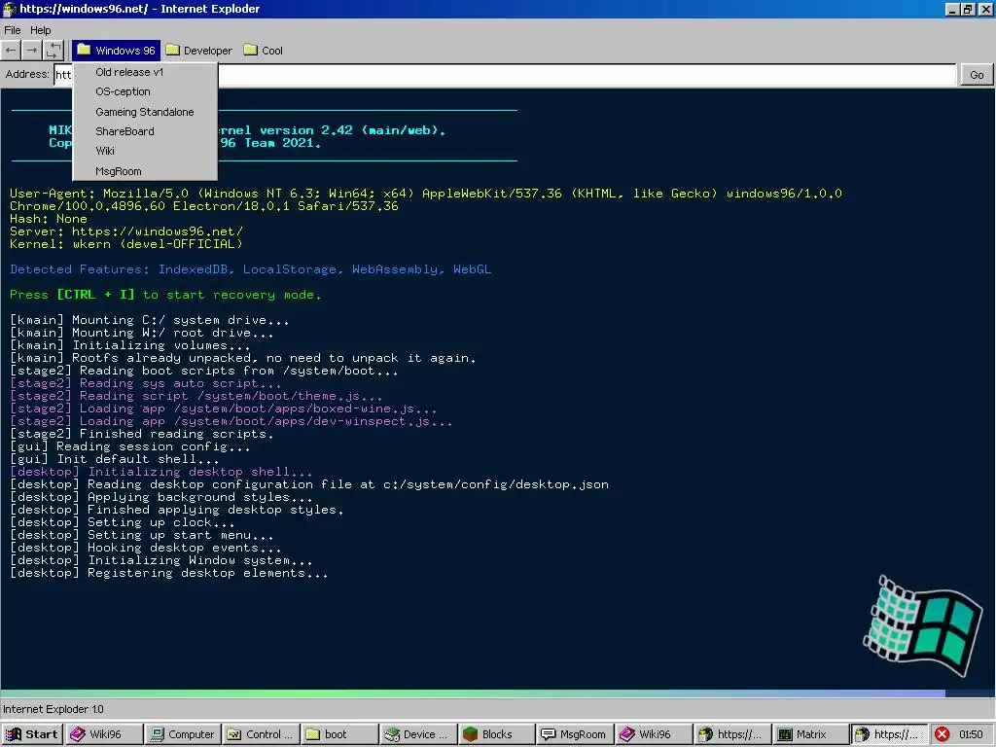Click the page loading progress bar
The image size is (996, 747).
pos(498,694)
